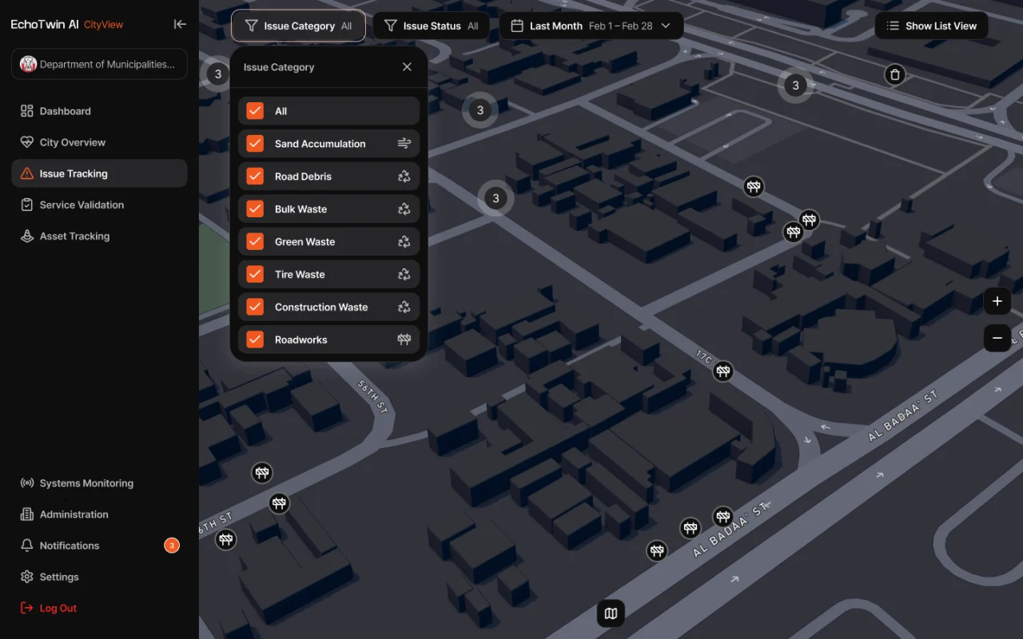Click the trash bin marker on the map
1023x639 pixels.
tap(894, 75)
